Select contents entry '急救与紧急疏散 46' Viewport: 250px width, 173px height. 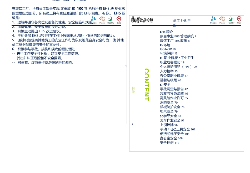coord(174,94)
